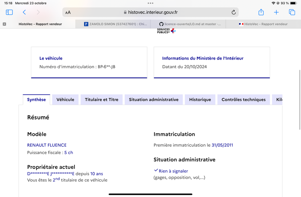Click the 15:18 clock in status bar
The height and width of the screenshot is (197, 301).
point(8,3)
